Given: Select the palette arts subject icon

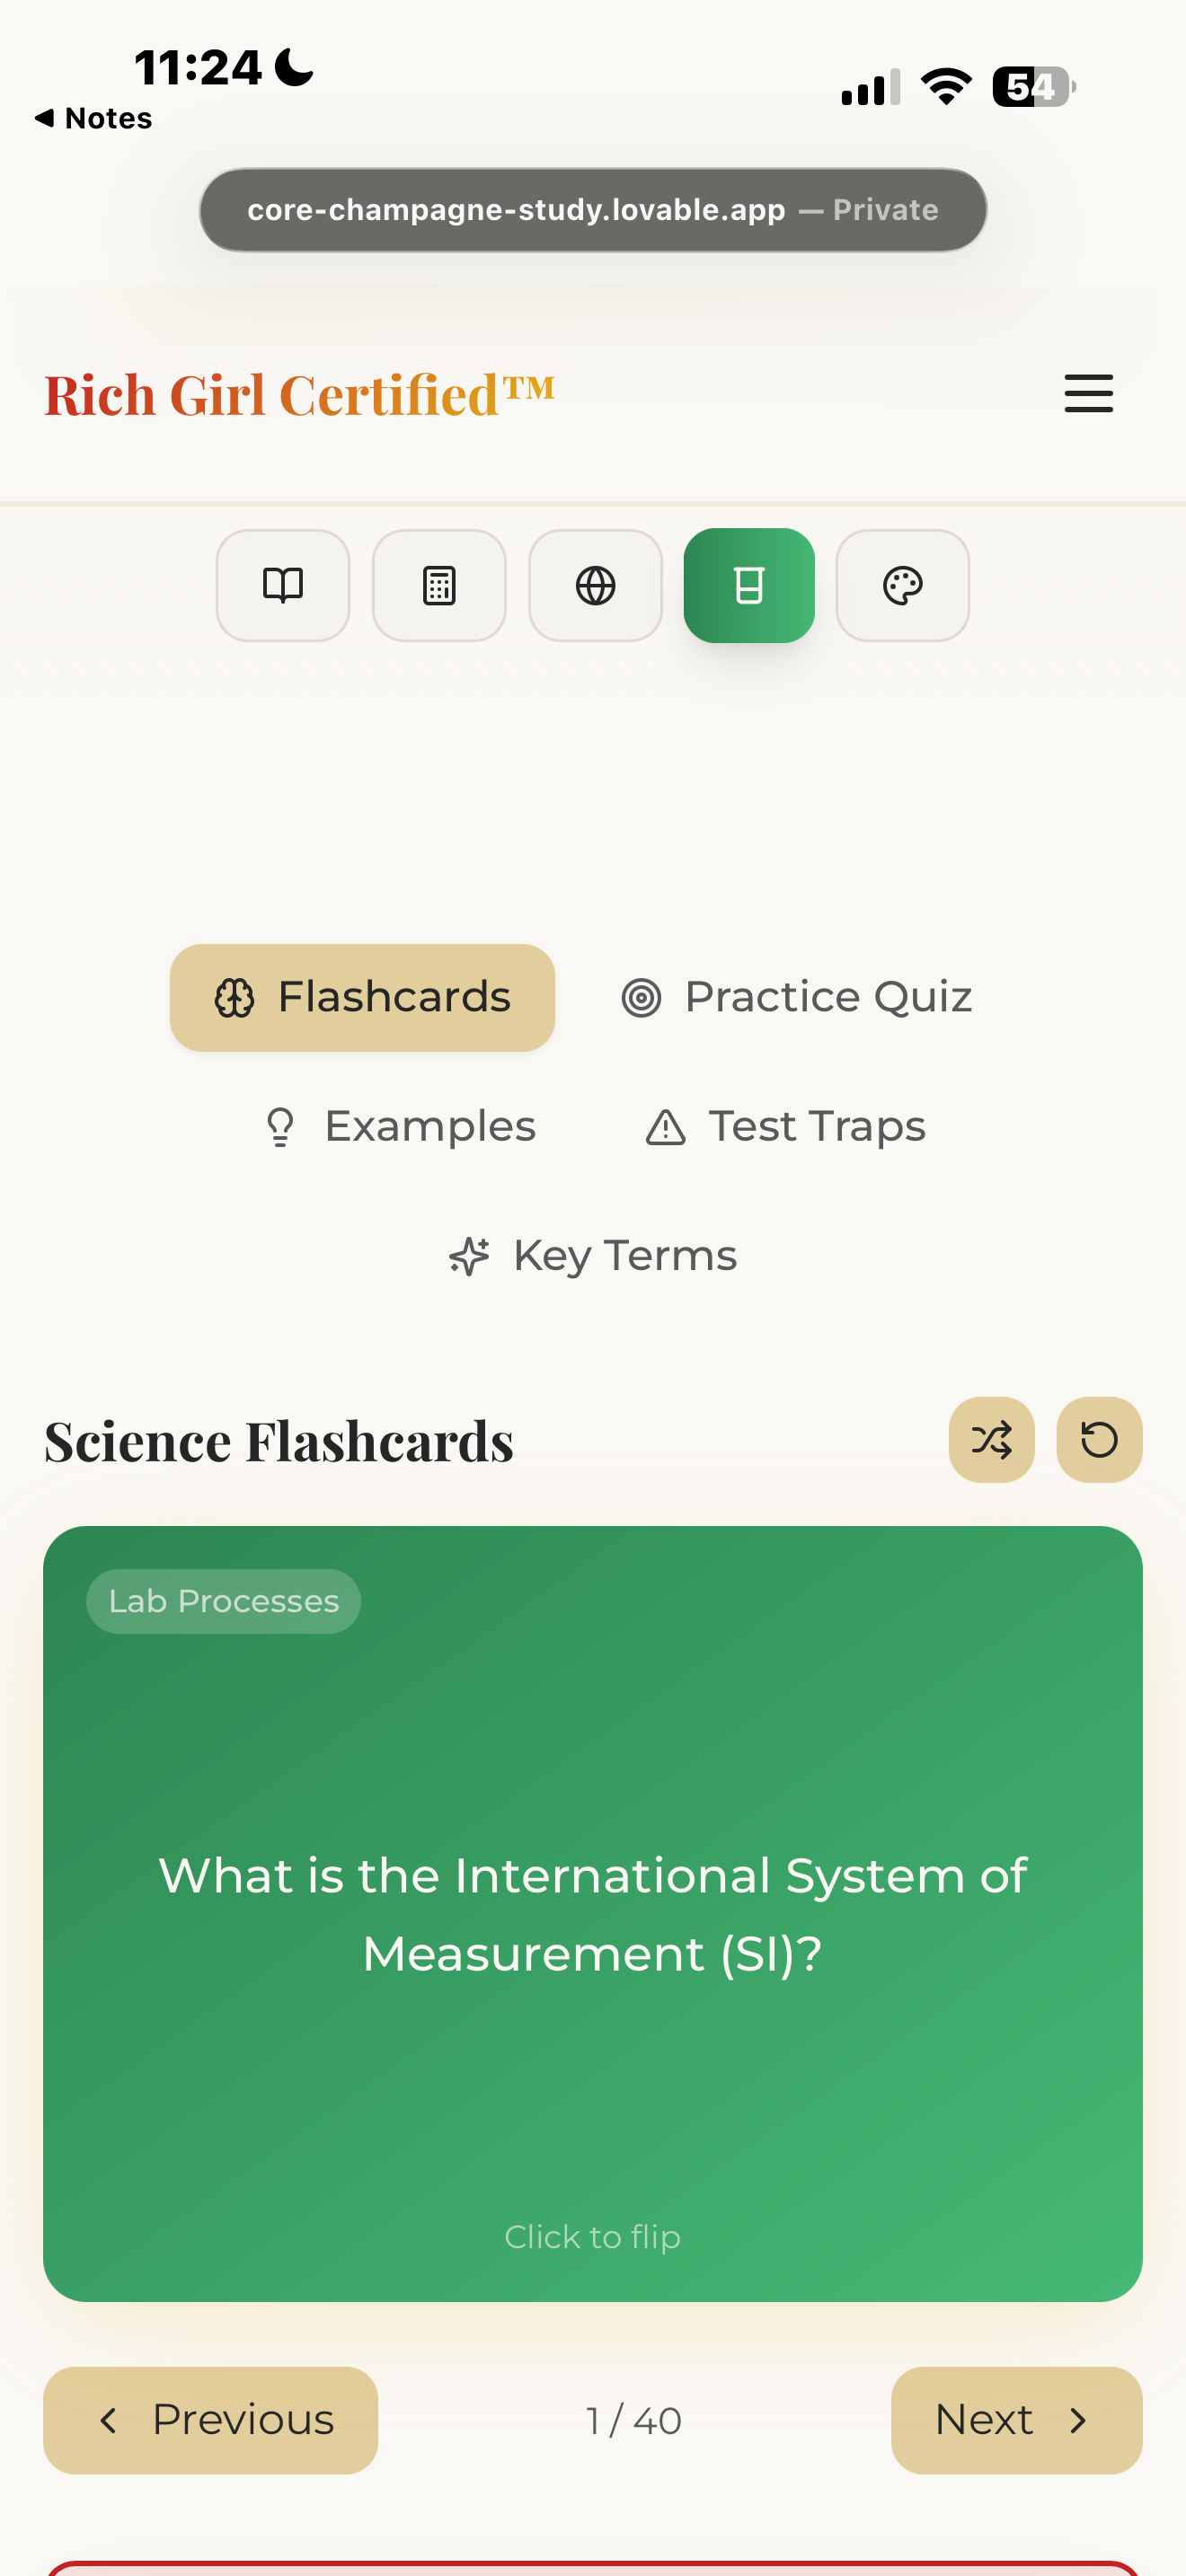Looking at the screenshot, I should coord(902,585).
